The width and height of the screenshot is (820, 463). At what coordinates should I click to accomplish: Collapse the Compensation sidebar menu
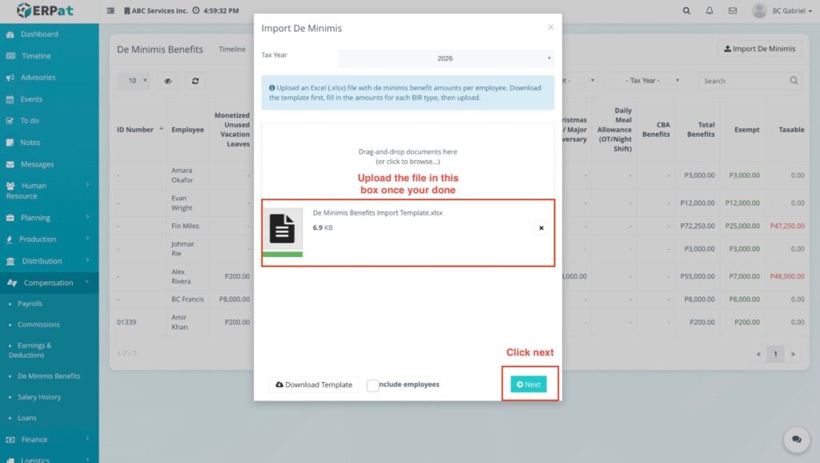49,283
